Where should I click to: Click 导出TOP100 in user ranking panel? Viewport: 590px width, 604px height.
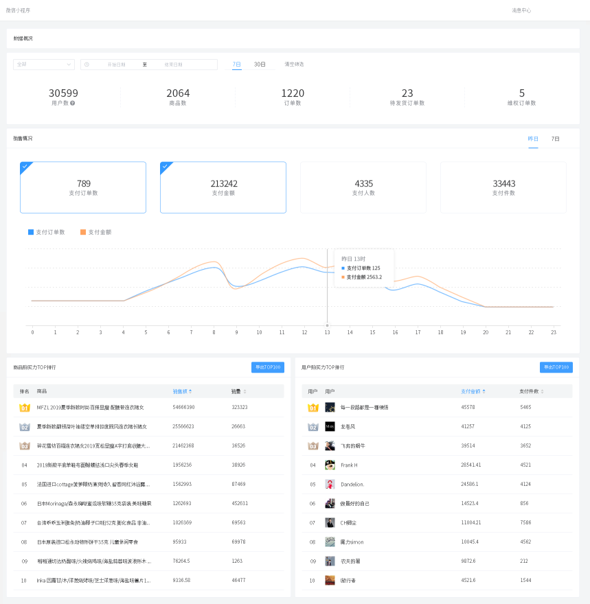[556, 367]
